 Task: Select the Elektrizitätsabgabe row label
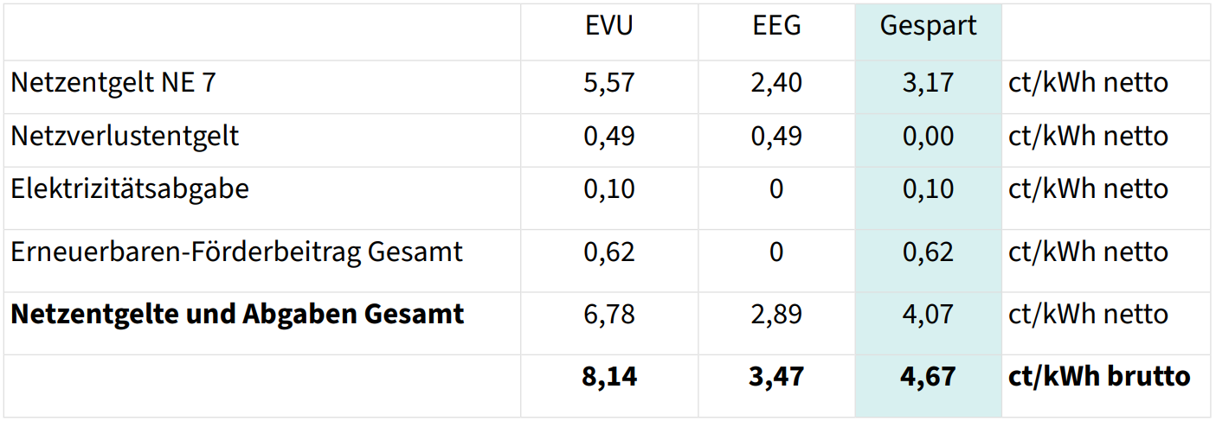coord(130,188)
